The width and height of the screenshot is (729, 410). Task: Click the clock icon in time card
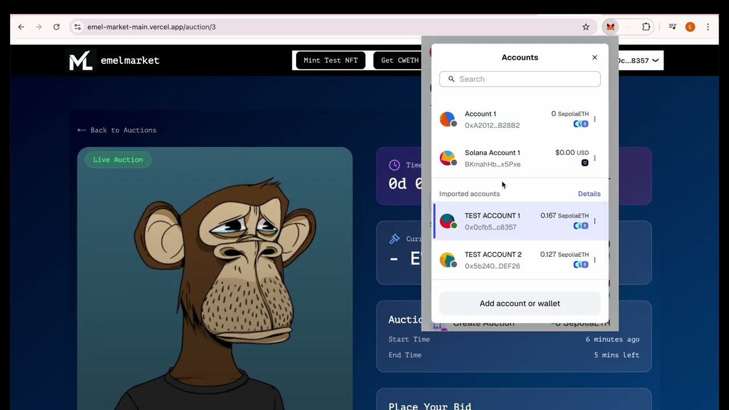pos(394,165)
